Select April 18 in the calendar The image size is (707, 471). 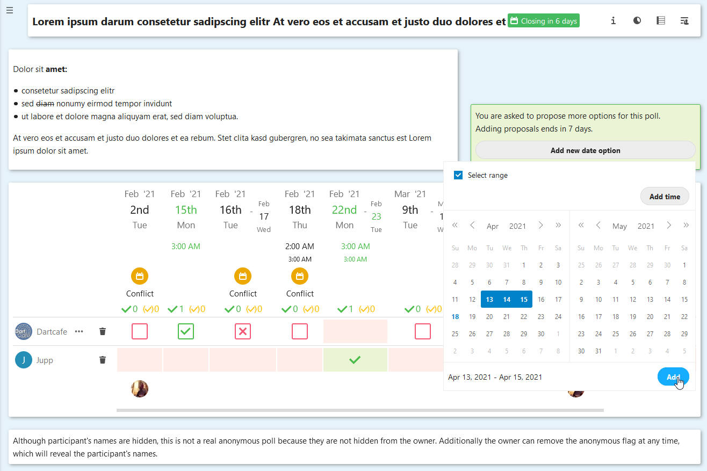pos(455,317)
